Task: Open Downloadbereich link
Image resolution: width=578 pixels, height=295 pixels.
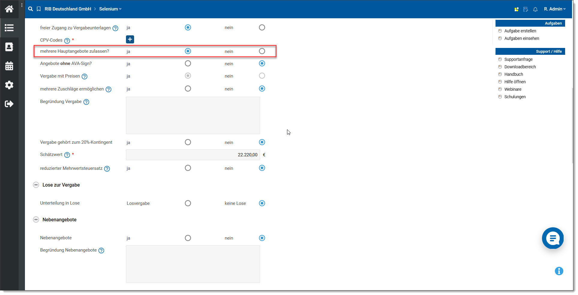Action: coord(520,67)
